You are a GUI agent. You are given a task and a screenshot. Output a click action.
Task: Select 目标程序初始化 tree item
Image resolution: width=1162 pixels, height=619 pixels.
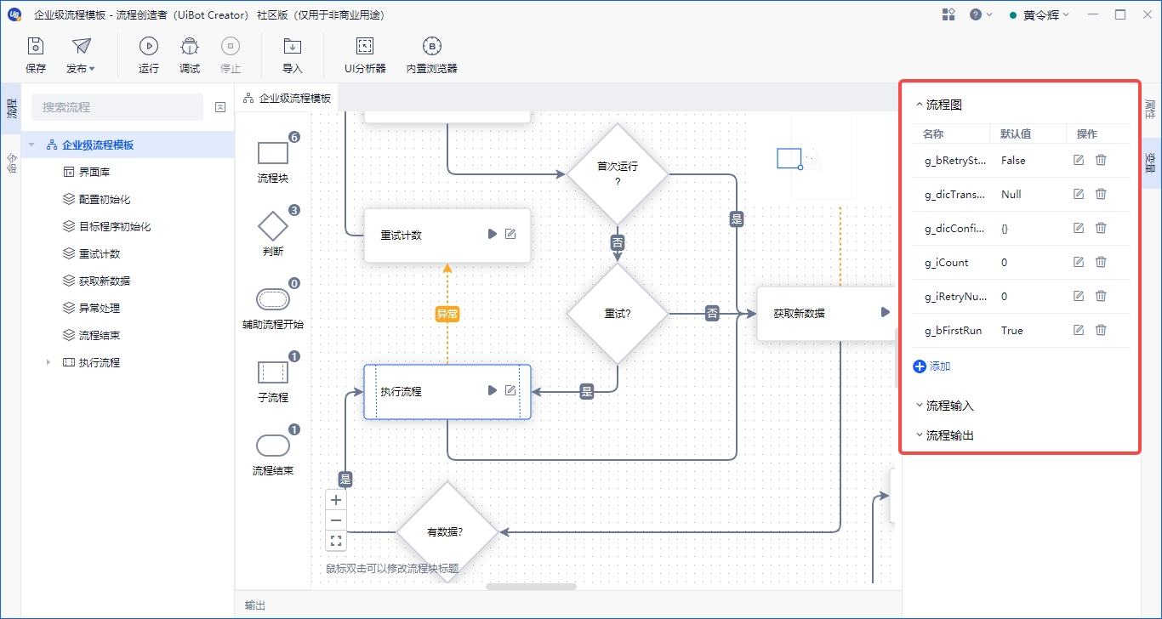[x=115, y=226]
